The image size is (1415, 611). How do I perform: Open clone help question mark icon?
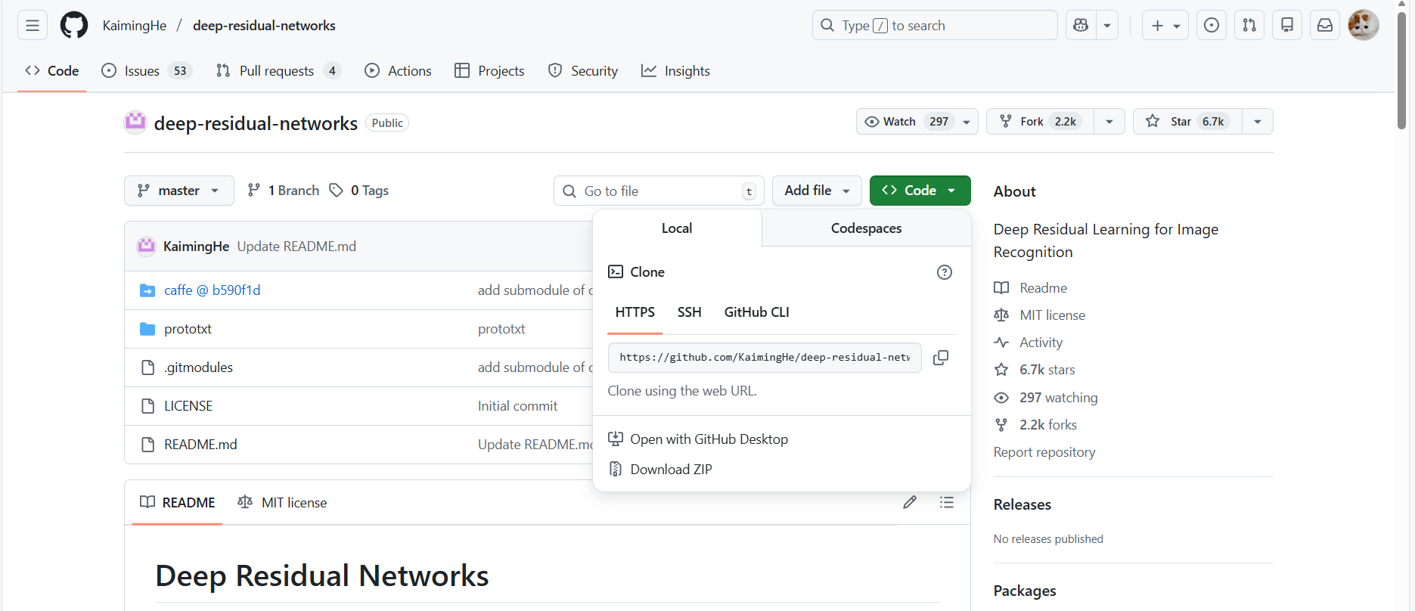click(945, 272)
